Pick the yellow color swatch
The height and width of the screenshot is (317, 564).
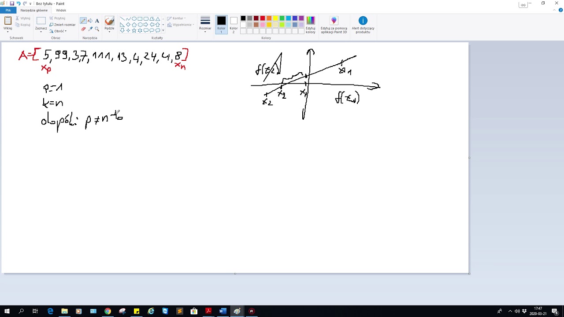(x=275, y=18)
